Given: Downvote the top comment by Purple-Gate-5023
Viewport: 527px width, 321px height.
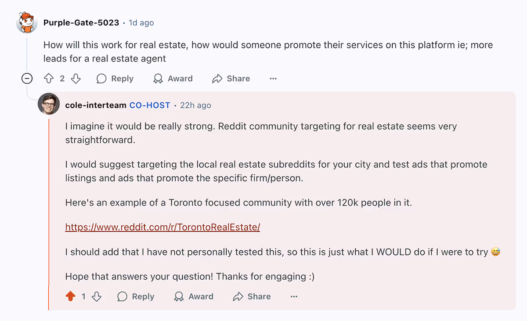Looking at the screenshot, I should point(76,79).
